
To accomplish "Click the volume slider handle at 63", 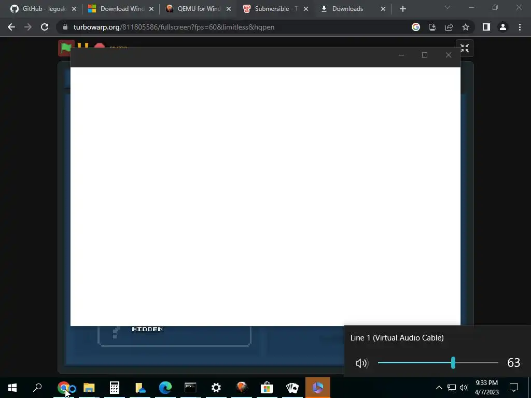I will (453, 363).
